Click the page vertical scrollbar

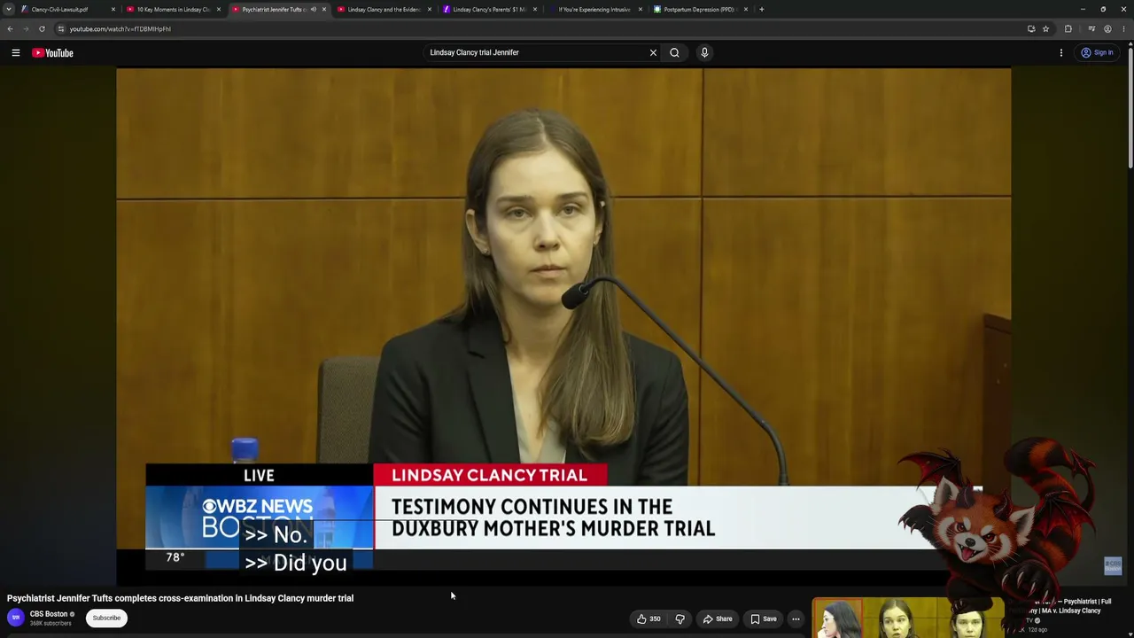[x=1130, y=106]
